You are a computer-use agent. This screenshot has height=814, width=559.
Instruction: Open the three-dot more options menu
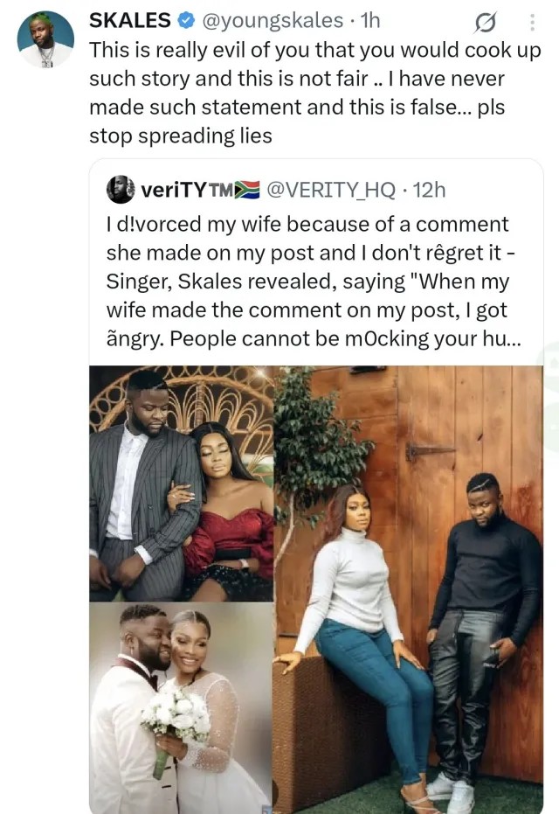pyautogui.click(x=534, y=21)
